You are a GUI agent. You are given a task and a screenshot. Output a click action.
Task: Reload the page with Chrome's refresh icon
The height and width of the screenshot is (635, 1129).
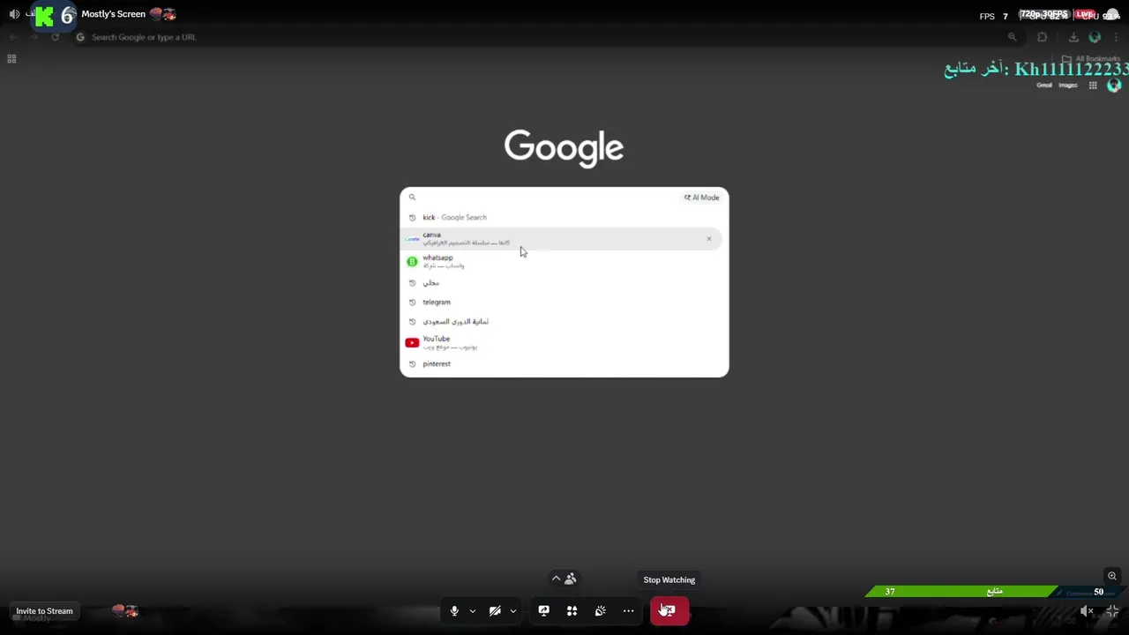pyautogui.click(x=55, y=37)
